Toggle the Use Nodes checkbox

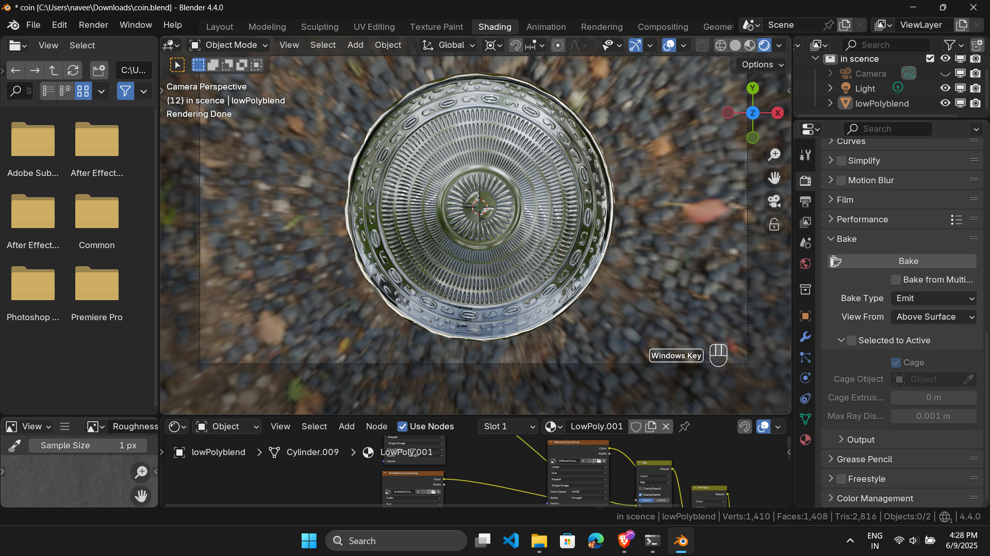403,427
